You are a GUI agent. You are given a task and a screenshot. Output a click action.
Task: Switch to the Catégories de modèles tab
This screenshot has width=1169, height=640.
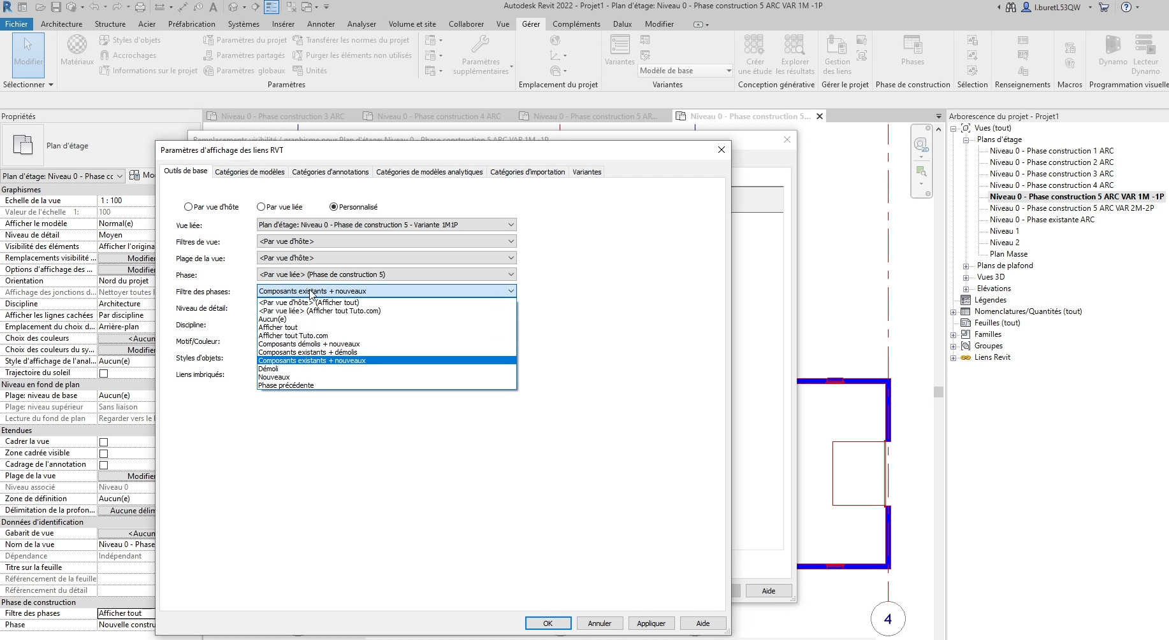[250, 172]
